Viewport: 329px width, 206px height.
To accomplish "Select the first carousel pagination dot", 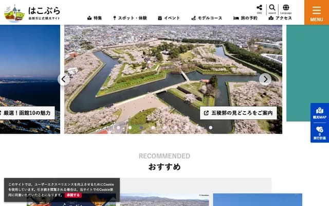I will [119, 128].
